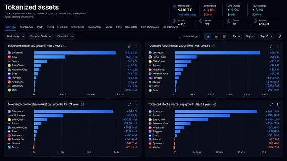The image size is (287, 161).
Task: Switch to the Commodities tab
Action: coord(95,27)
